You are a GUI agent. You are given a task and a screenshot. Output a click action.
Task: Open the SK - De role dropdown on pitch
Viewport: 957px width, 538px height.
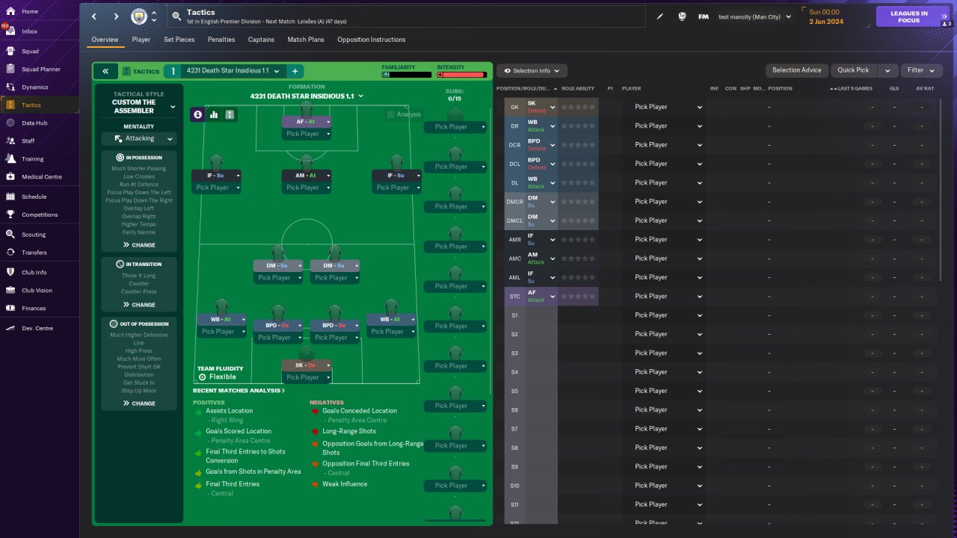[307, 365]
